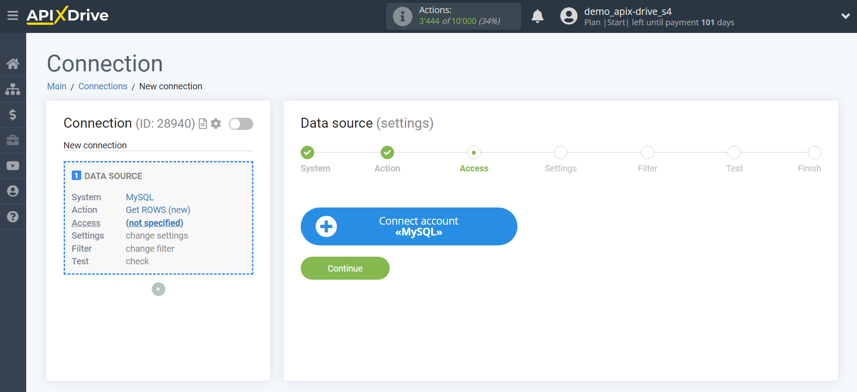Viewport: 857px width, 392px height.
Task: Click the APIXDrive logo
Action: click(67, 15)
